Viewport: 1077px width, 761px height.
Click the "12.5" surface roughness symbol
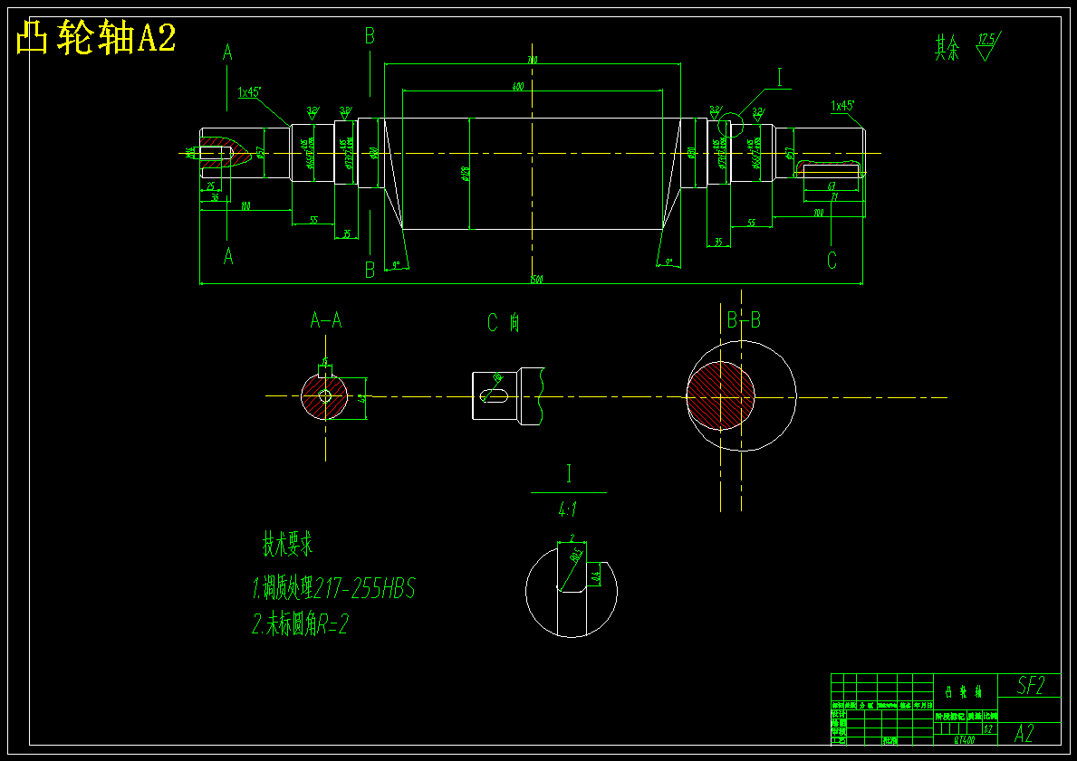[987, 45]
